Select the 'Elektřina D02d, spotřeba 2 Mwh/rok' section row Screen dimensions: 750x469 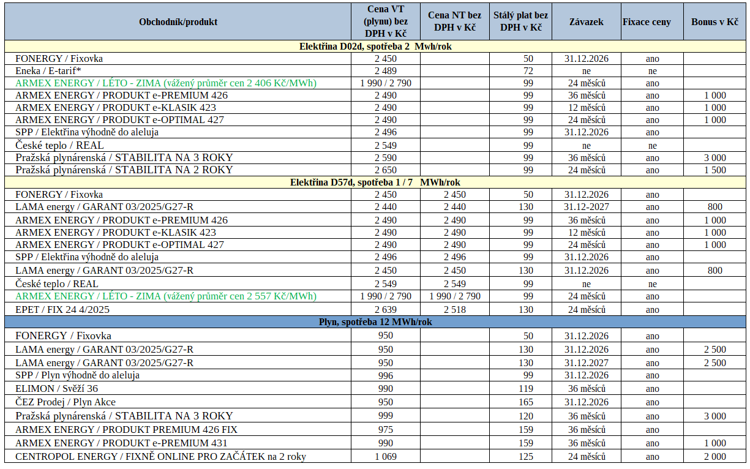click(375, 47)
